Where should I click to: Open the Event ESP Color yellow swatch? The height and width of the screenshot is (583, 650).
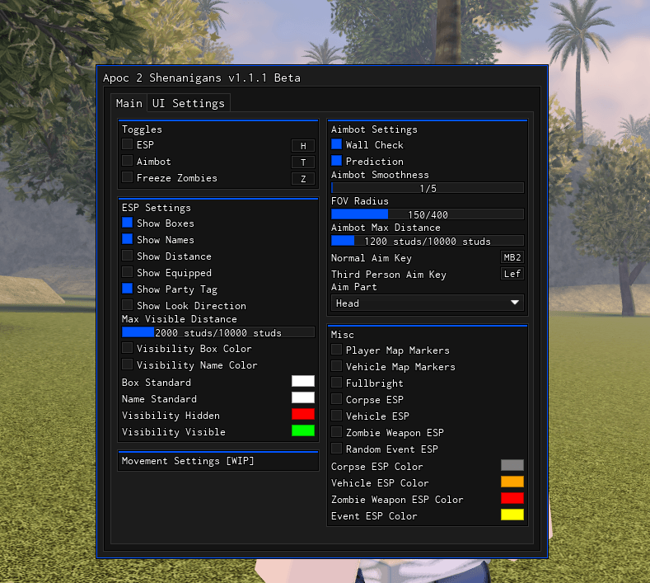tap(512, 515)
